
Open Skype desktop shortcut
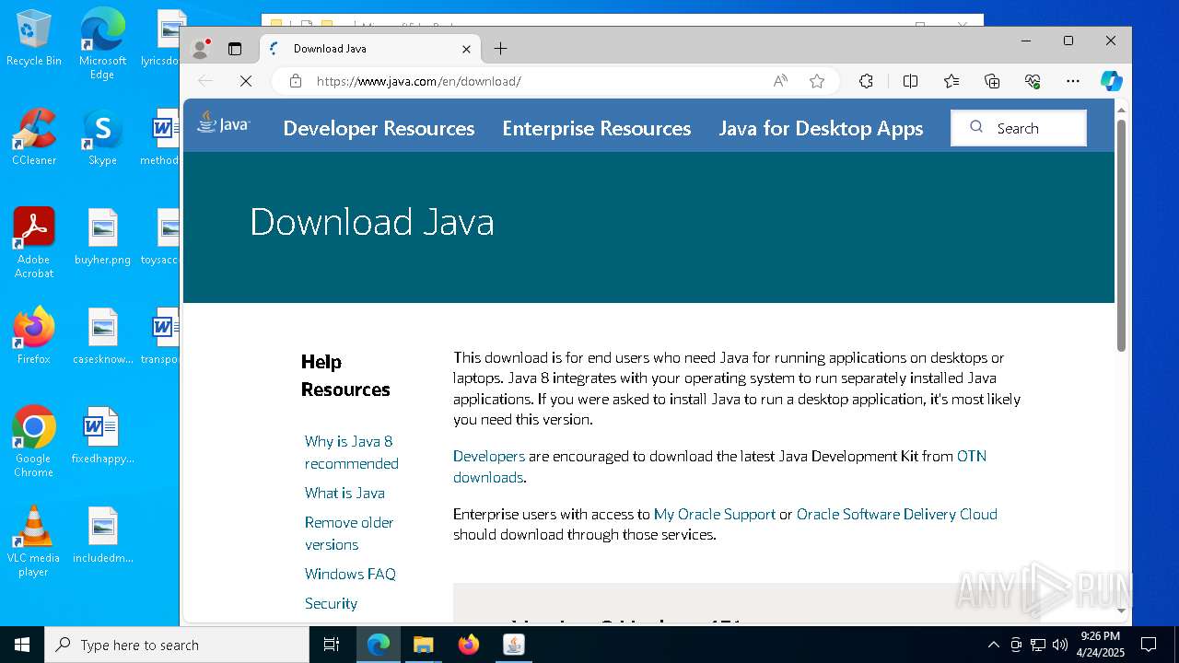coord(102,137)
